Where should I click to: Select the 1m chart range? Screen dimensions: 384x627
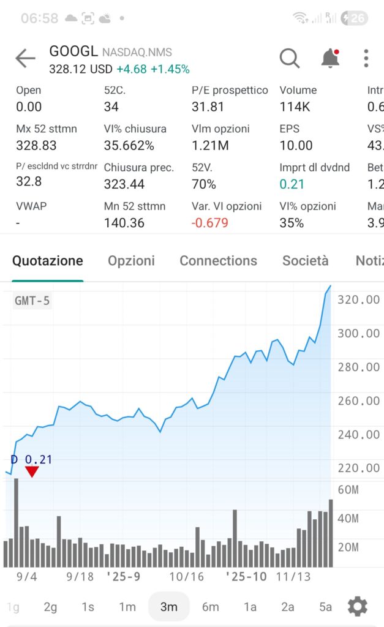coord(127,607)
